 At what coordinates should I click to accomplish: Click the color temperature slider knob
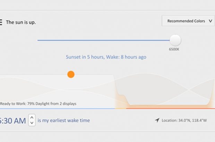pyautogui.click(x=175, y=40)
